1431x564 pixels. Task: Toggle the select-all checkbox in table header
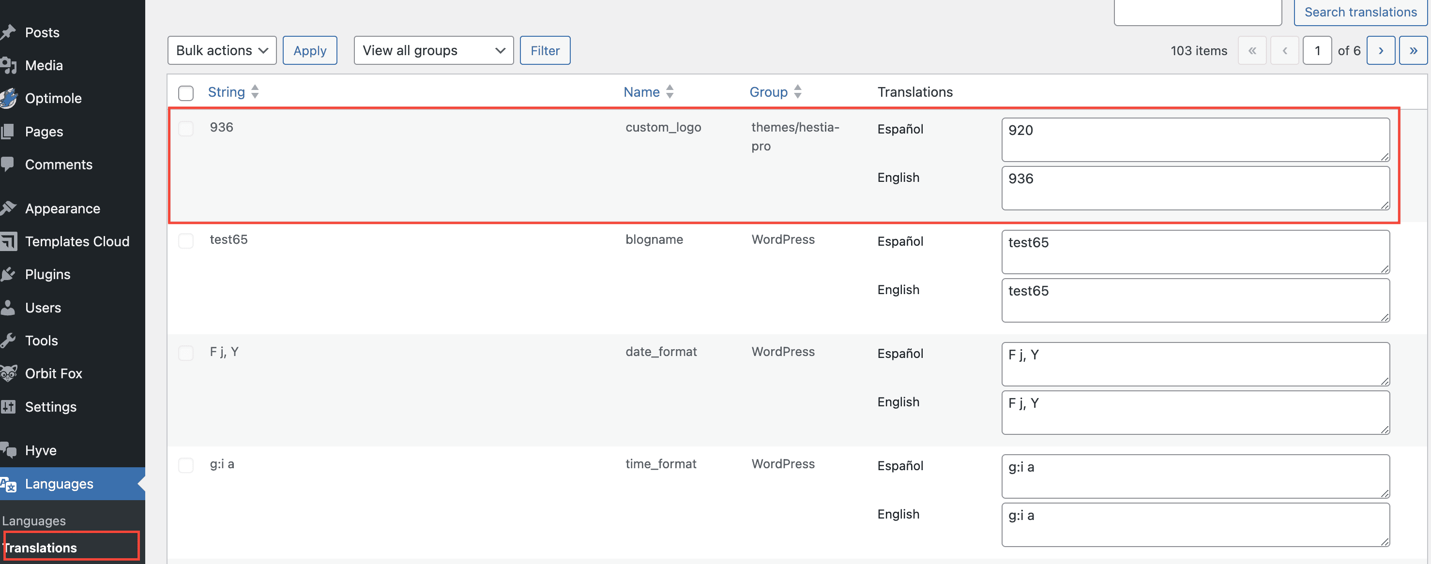coord(185,93)
